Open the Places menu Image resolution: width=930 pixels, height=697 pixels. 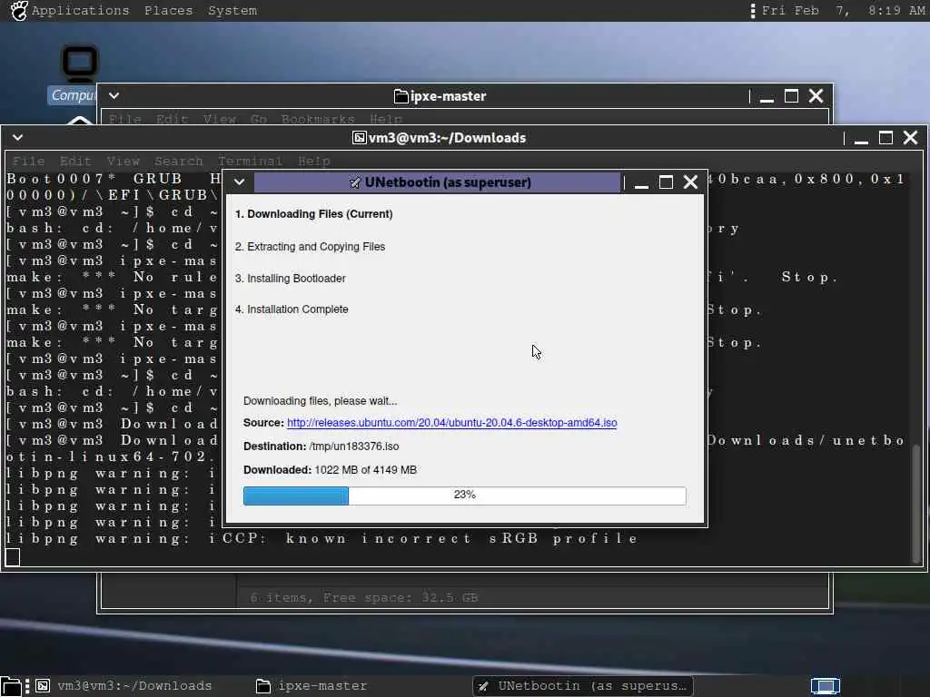pyautogui.click(x=168, y=11)
